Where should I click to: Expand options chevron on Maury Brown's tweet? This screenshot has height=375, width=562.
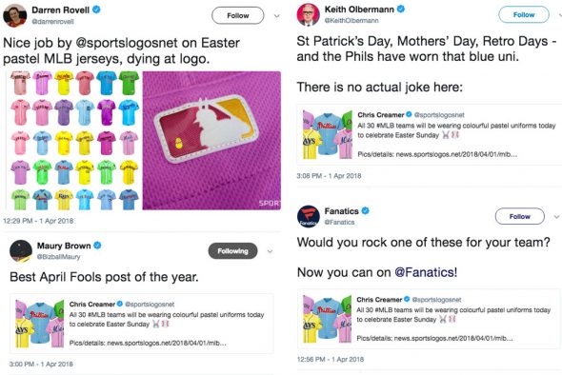pos(270,251)
